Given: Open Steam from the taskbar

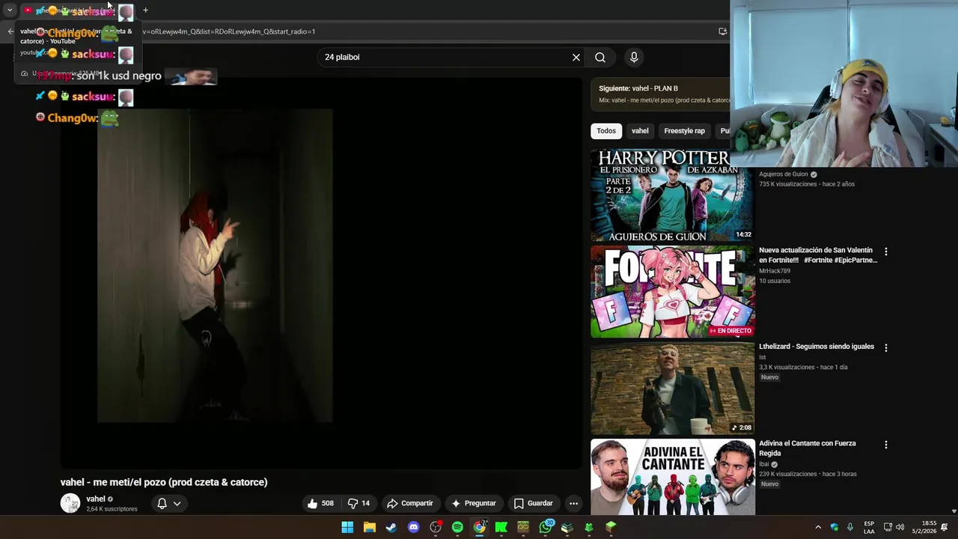Looking at the screenshot, I should 391,527.
